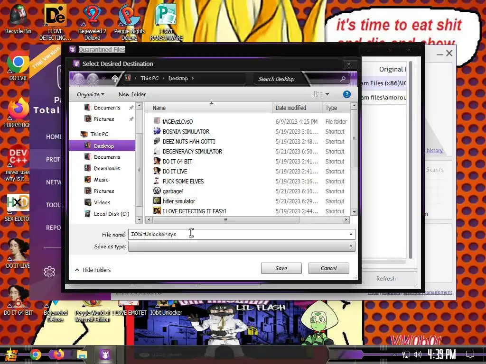Viewport: 486px width, 364px height.
Task: Launch Firefox from the taskbar
Action: click(58, 355)
